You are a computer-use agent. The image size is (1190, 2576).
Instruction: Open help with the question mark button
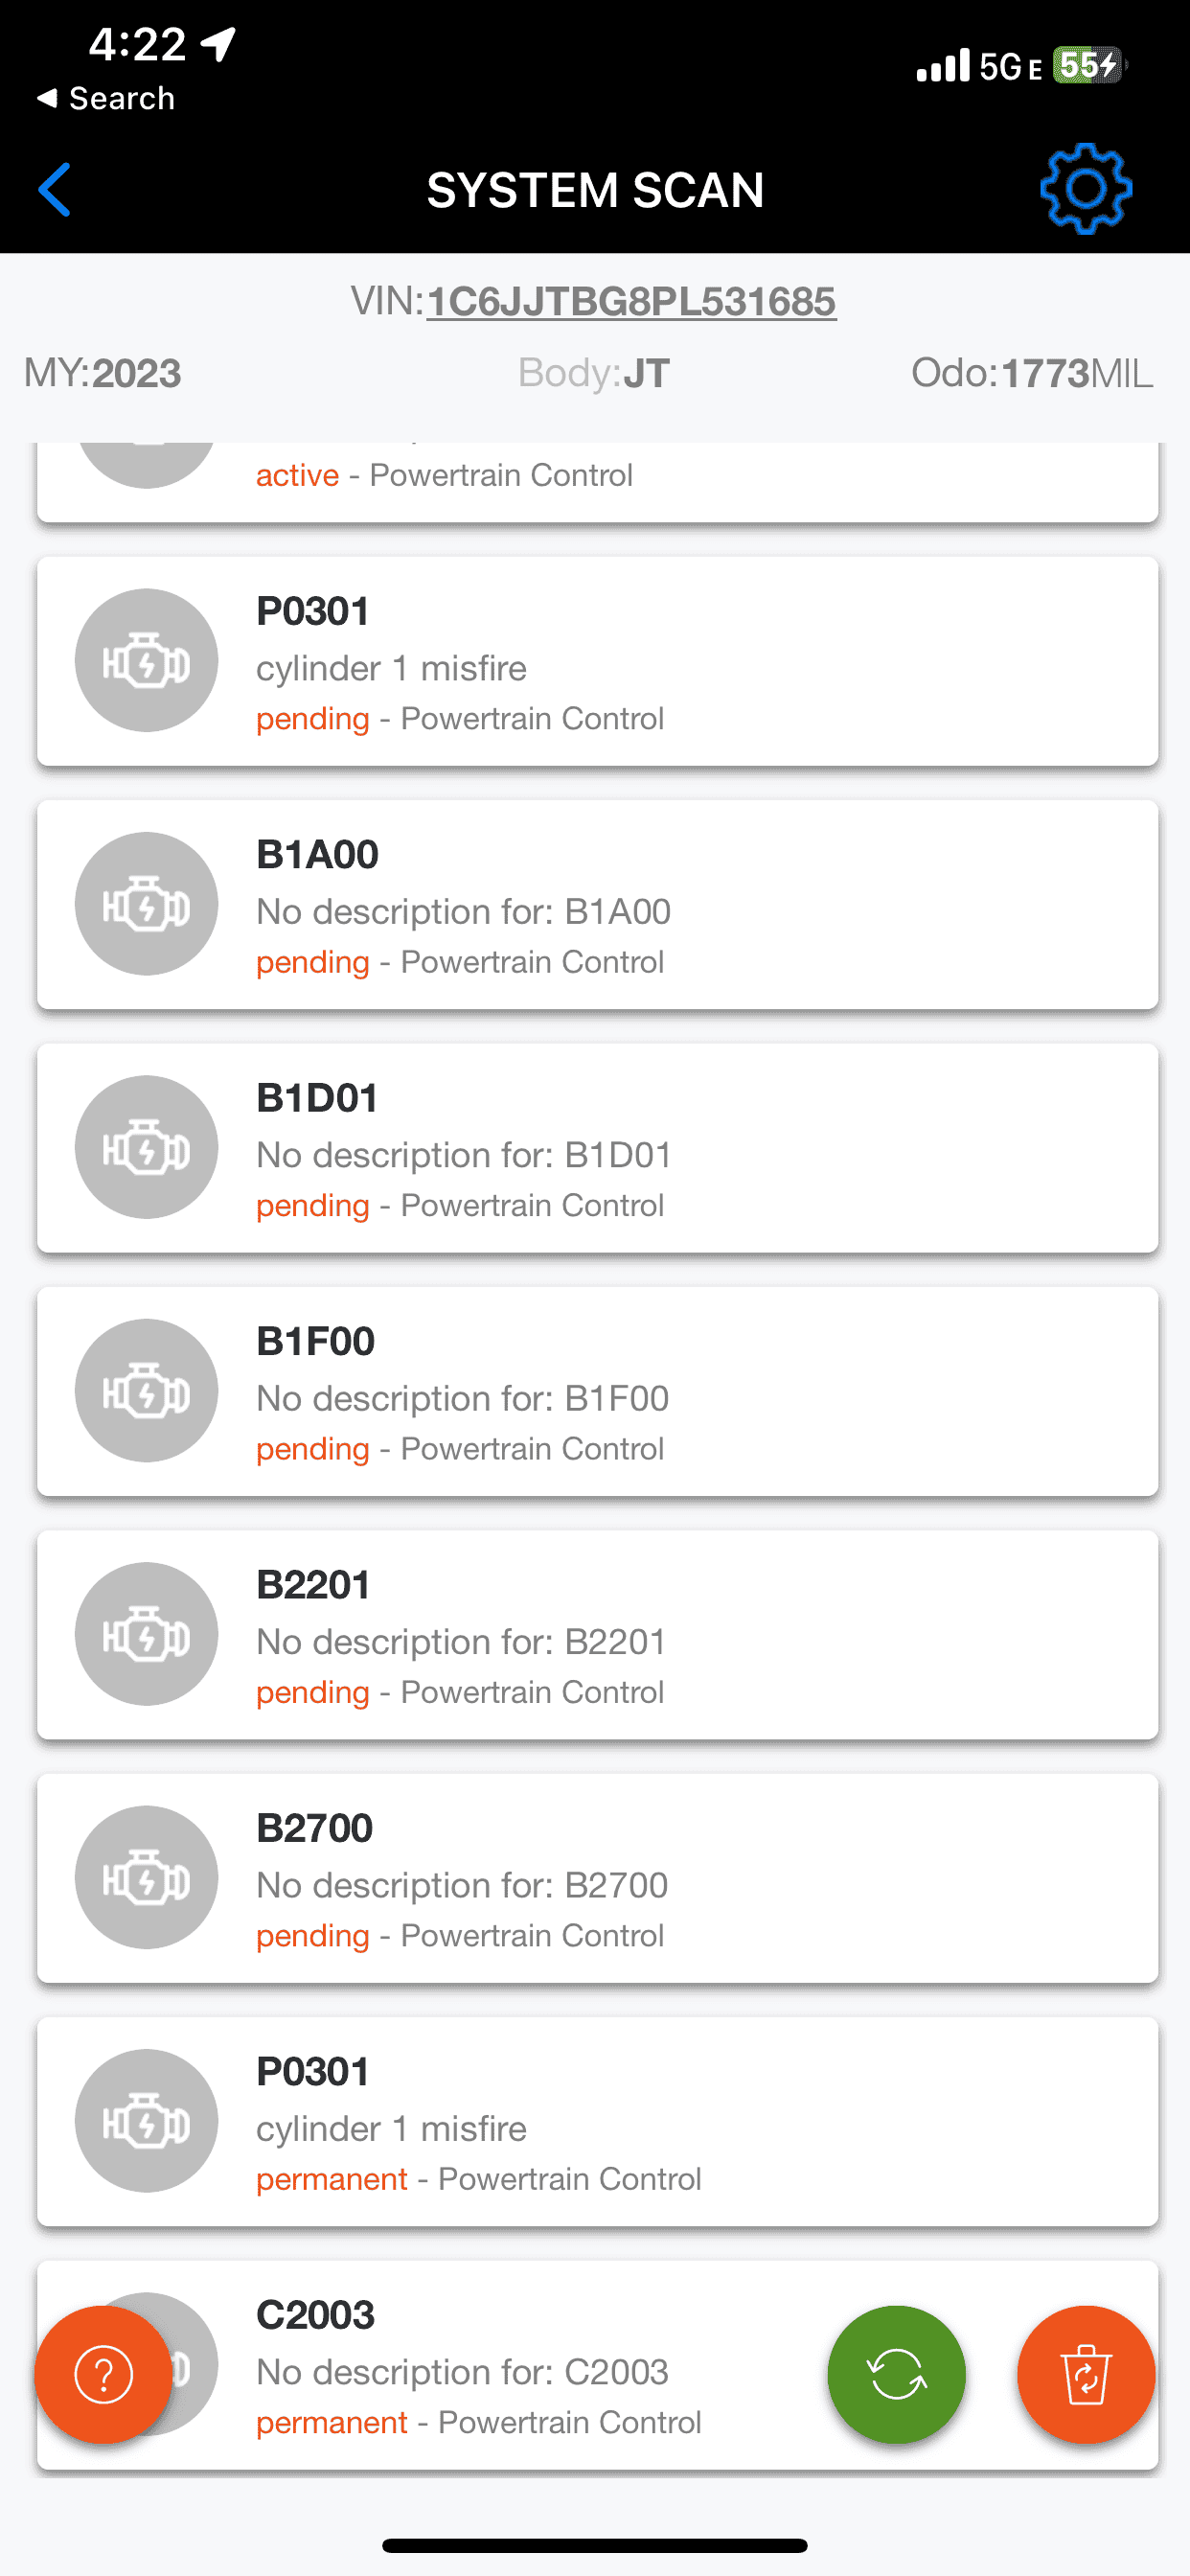point(103,2374)
